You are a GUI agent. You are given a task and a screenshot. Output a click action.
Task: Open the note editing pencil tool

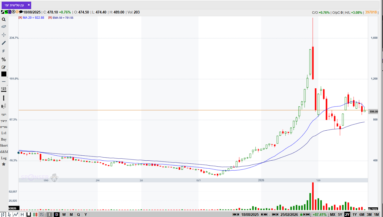click(x=4, y=67)
